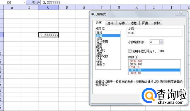
Task: Open the 边框 tab
Action: click(x=133, y=23)
